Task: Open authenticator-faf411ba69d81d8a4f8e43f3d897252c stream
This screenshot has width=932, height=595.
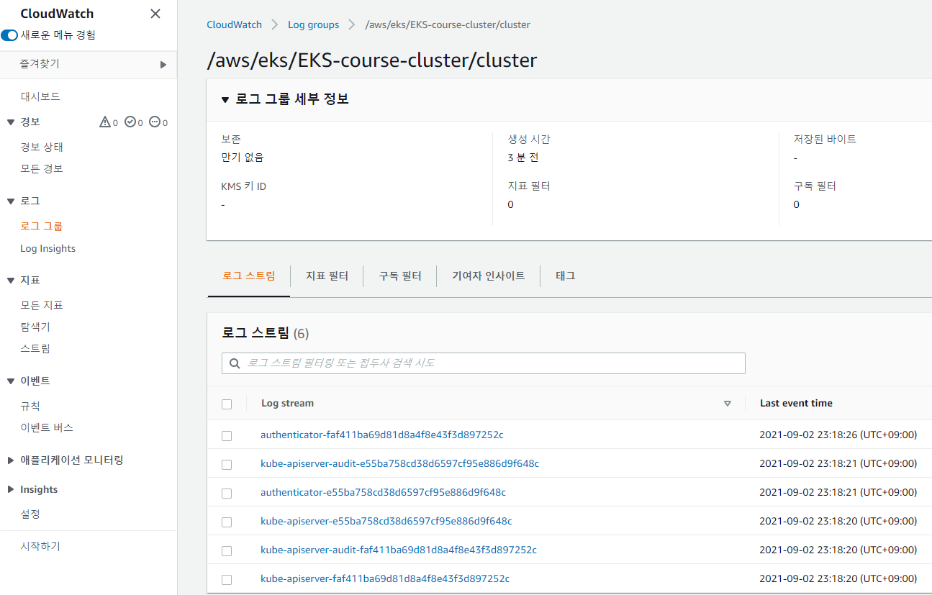Action: (381, 435)
